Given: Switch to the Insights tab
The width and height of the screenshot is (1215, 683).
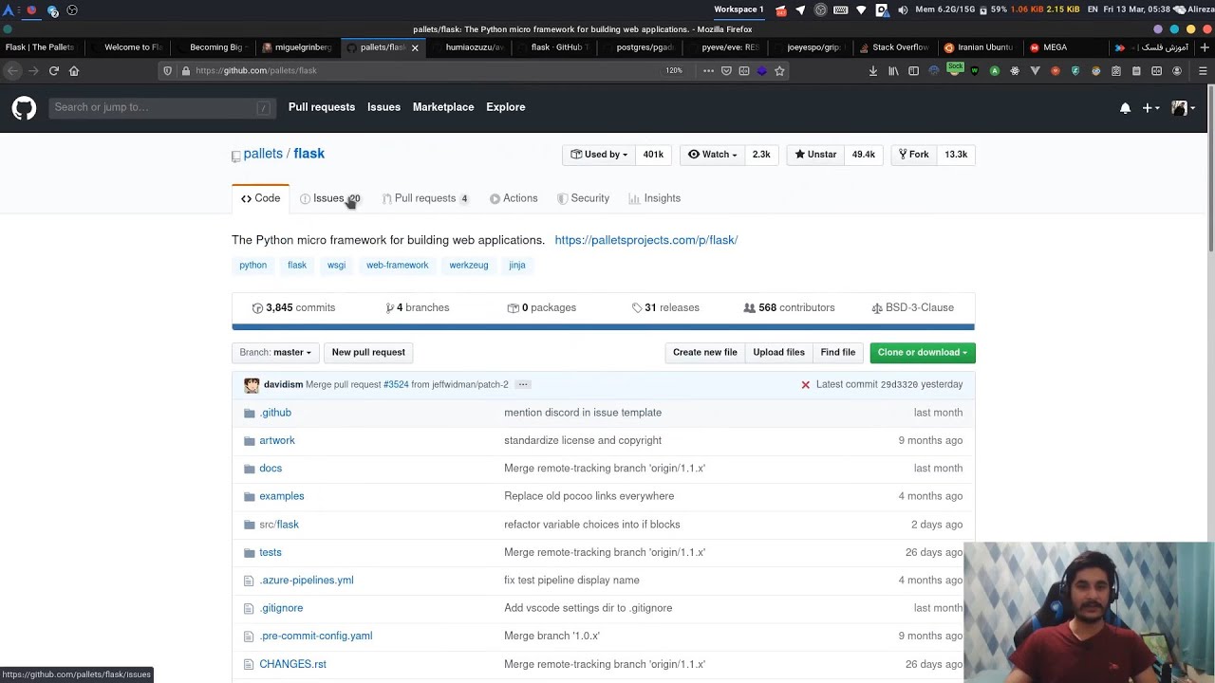Looking at the screenshot, I should click(x=655, y=198).
